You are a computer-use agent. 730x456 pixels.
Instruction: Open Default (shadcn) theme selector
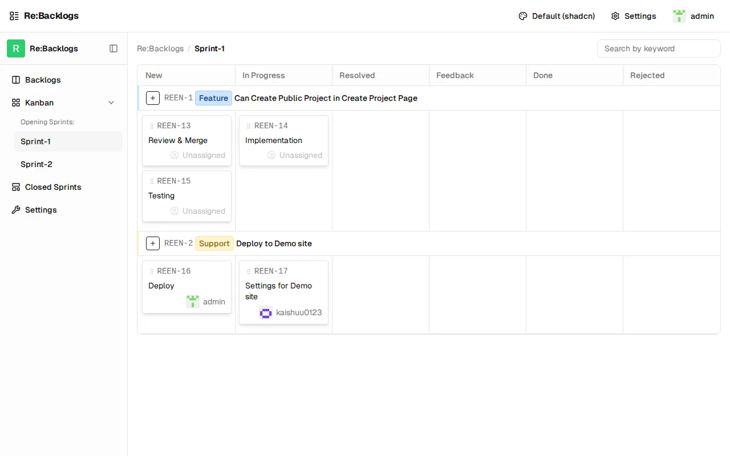pyautogui.click(x=557, y=16)
